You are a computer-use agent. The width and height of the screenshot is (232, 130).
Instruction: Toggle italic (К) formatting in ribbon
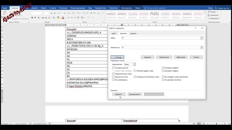(35, 18)
